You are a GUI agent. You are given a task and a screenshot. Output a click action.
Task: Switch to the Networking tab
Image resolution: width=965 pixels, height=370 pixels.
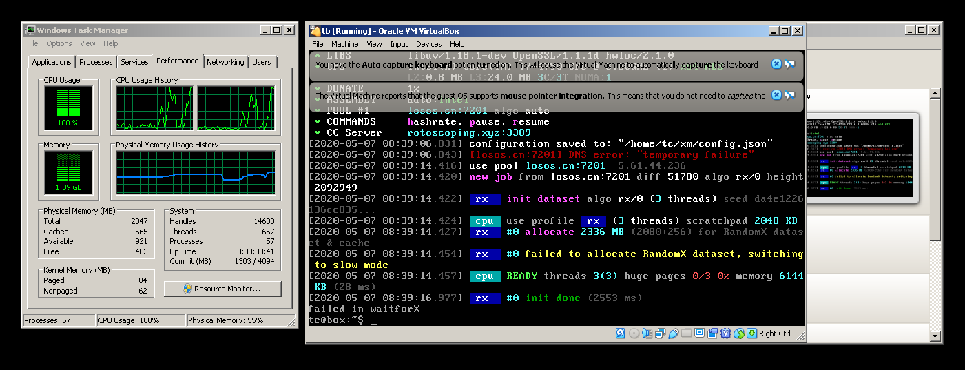click(225, 62)
